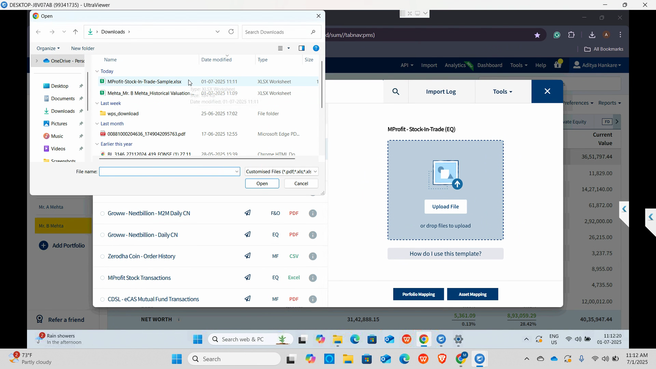
Task: Open Analytics menu item
Action: pos(455,65)
